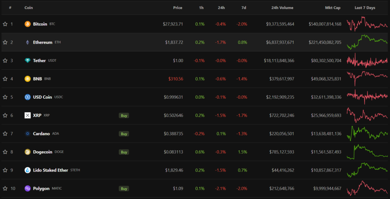The width and height of the screenshot is (390, 199).
Task: Click Polygon 24h change -2.1%
Action: coord(221,189)
